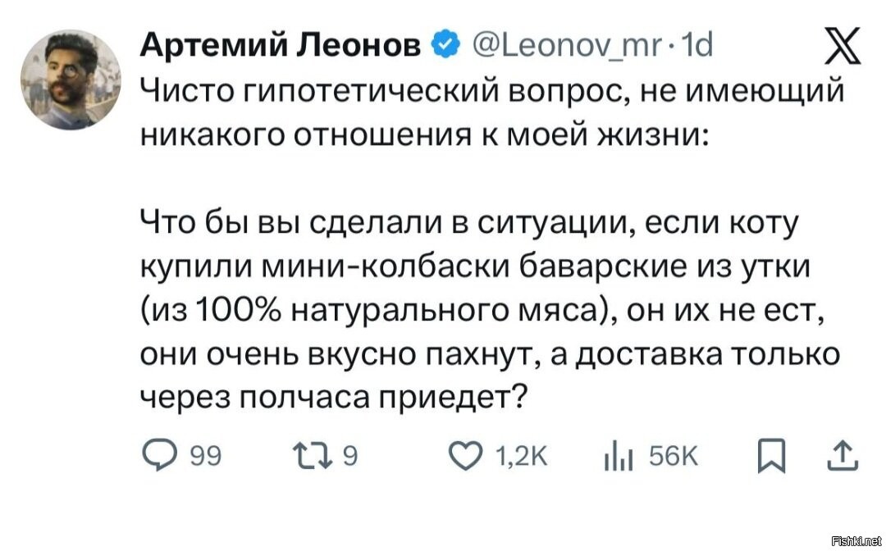Share the tweet via upload arrow icon
The width and height of the screenshot is (886, 551).
843,456
